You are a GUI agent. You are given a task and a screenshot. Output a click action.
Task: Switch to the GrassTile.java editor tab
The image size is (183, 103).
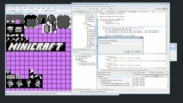[x=110, y=11]
